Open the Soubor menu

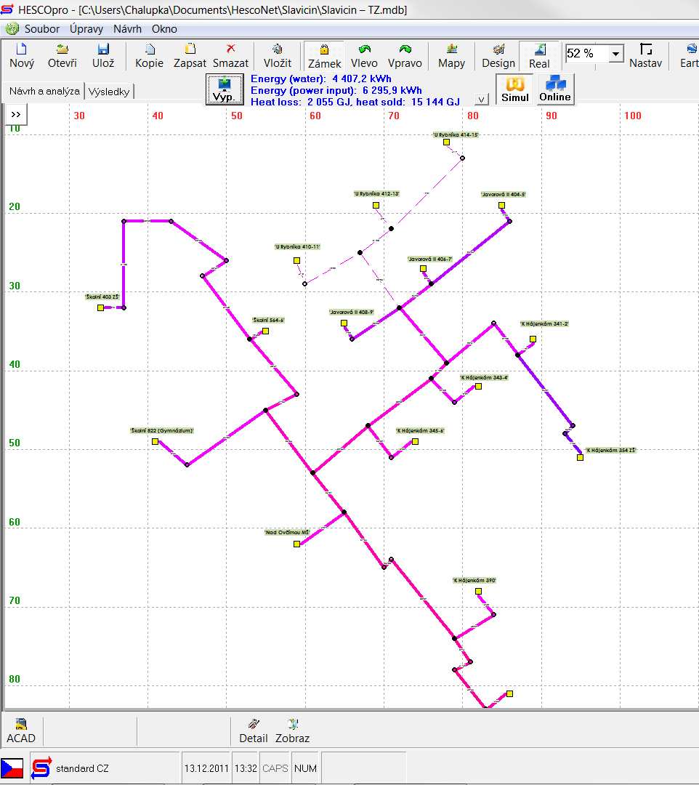point(42,29)
